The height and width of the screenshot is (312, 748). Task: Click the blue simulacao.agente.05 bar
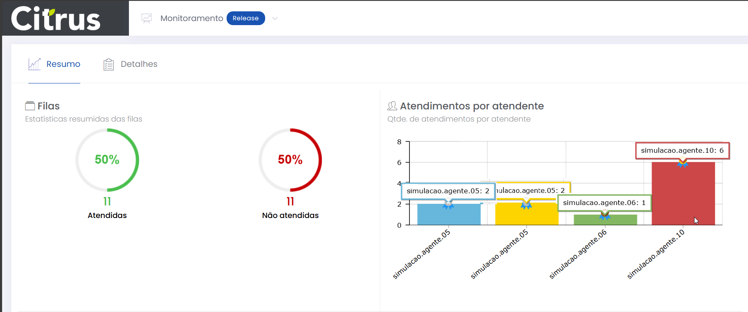[449, 215]
